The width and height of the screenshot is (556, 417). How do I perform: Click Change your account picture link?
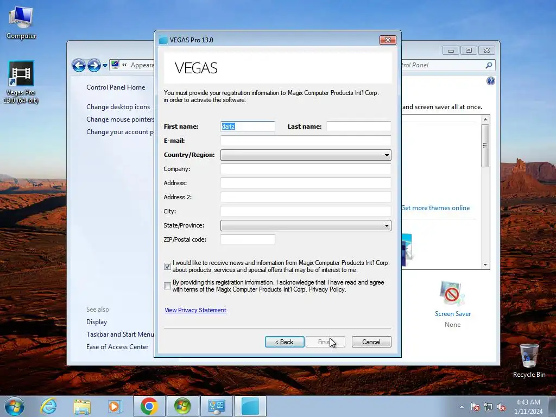[120, 132]
